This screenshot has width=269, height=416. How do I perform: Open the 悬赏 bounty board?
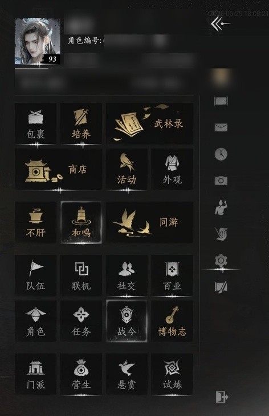(127, 374)
